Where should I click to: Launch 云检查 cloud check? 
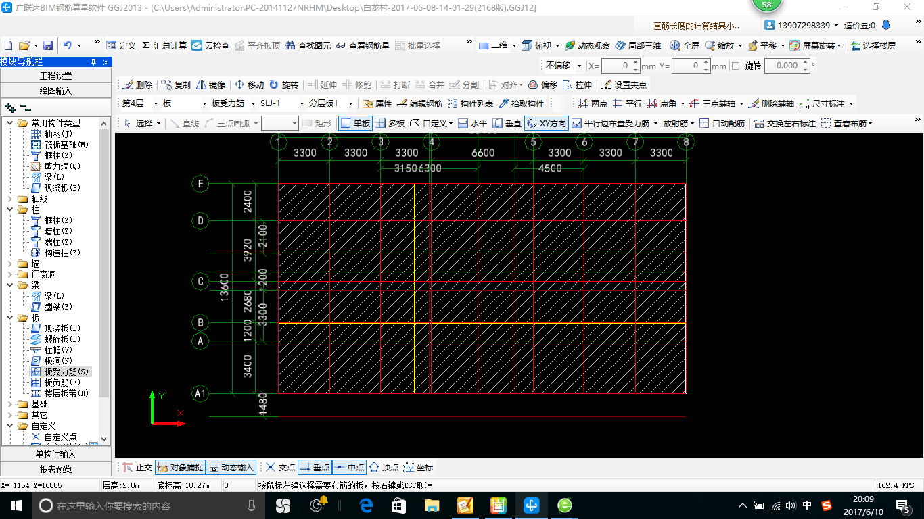[210, 45]
